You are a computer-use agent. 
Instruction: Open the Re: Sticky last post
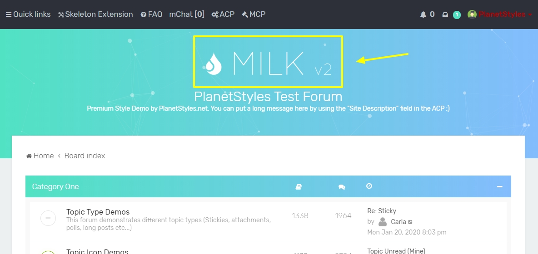[382, 211]
